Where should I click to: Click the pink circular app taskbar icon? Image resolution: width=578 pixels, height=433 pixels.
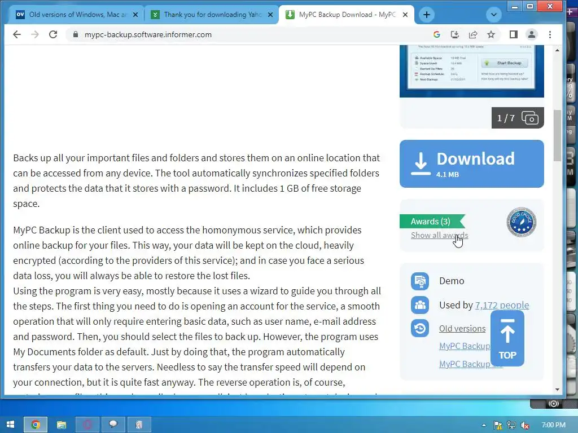(x=87, y=425)
